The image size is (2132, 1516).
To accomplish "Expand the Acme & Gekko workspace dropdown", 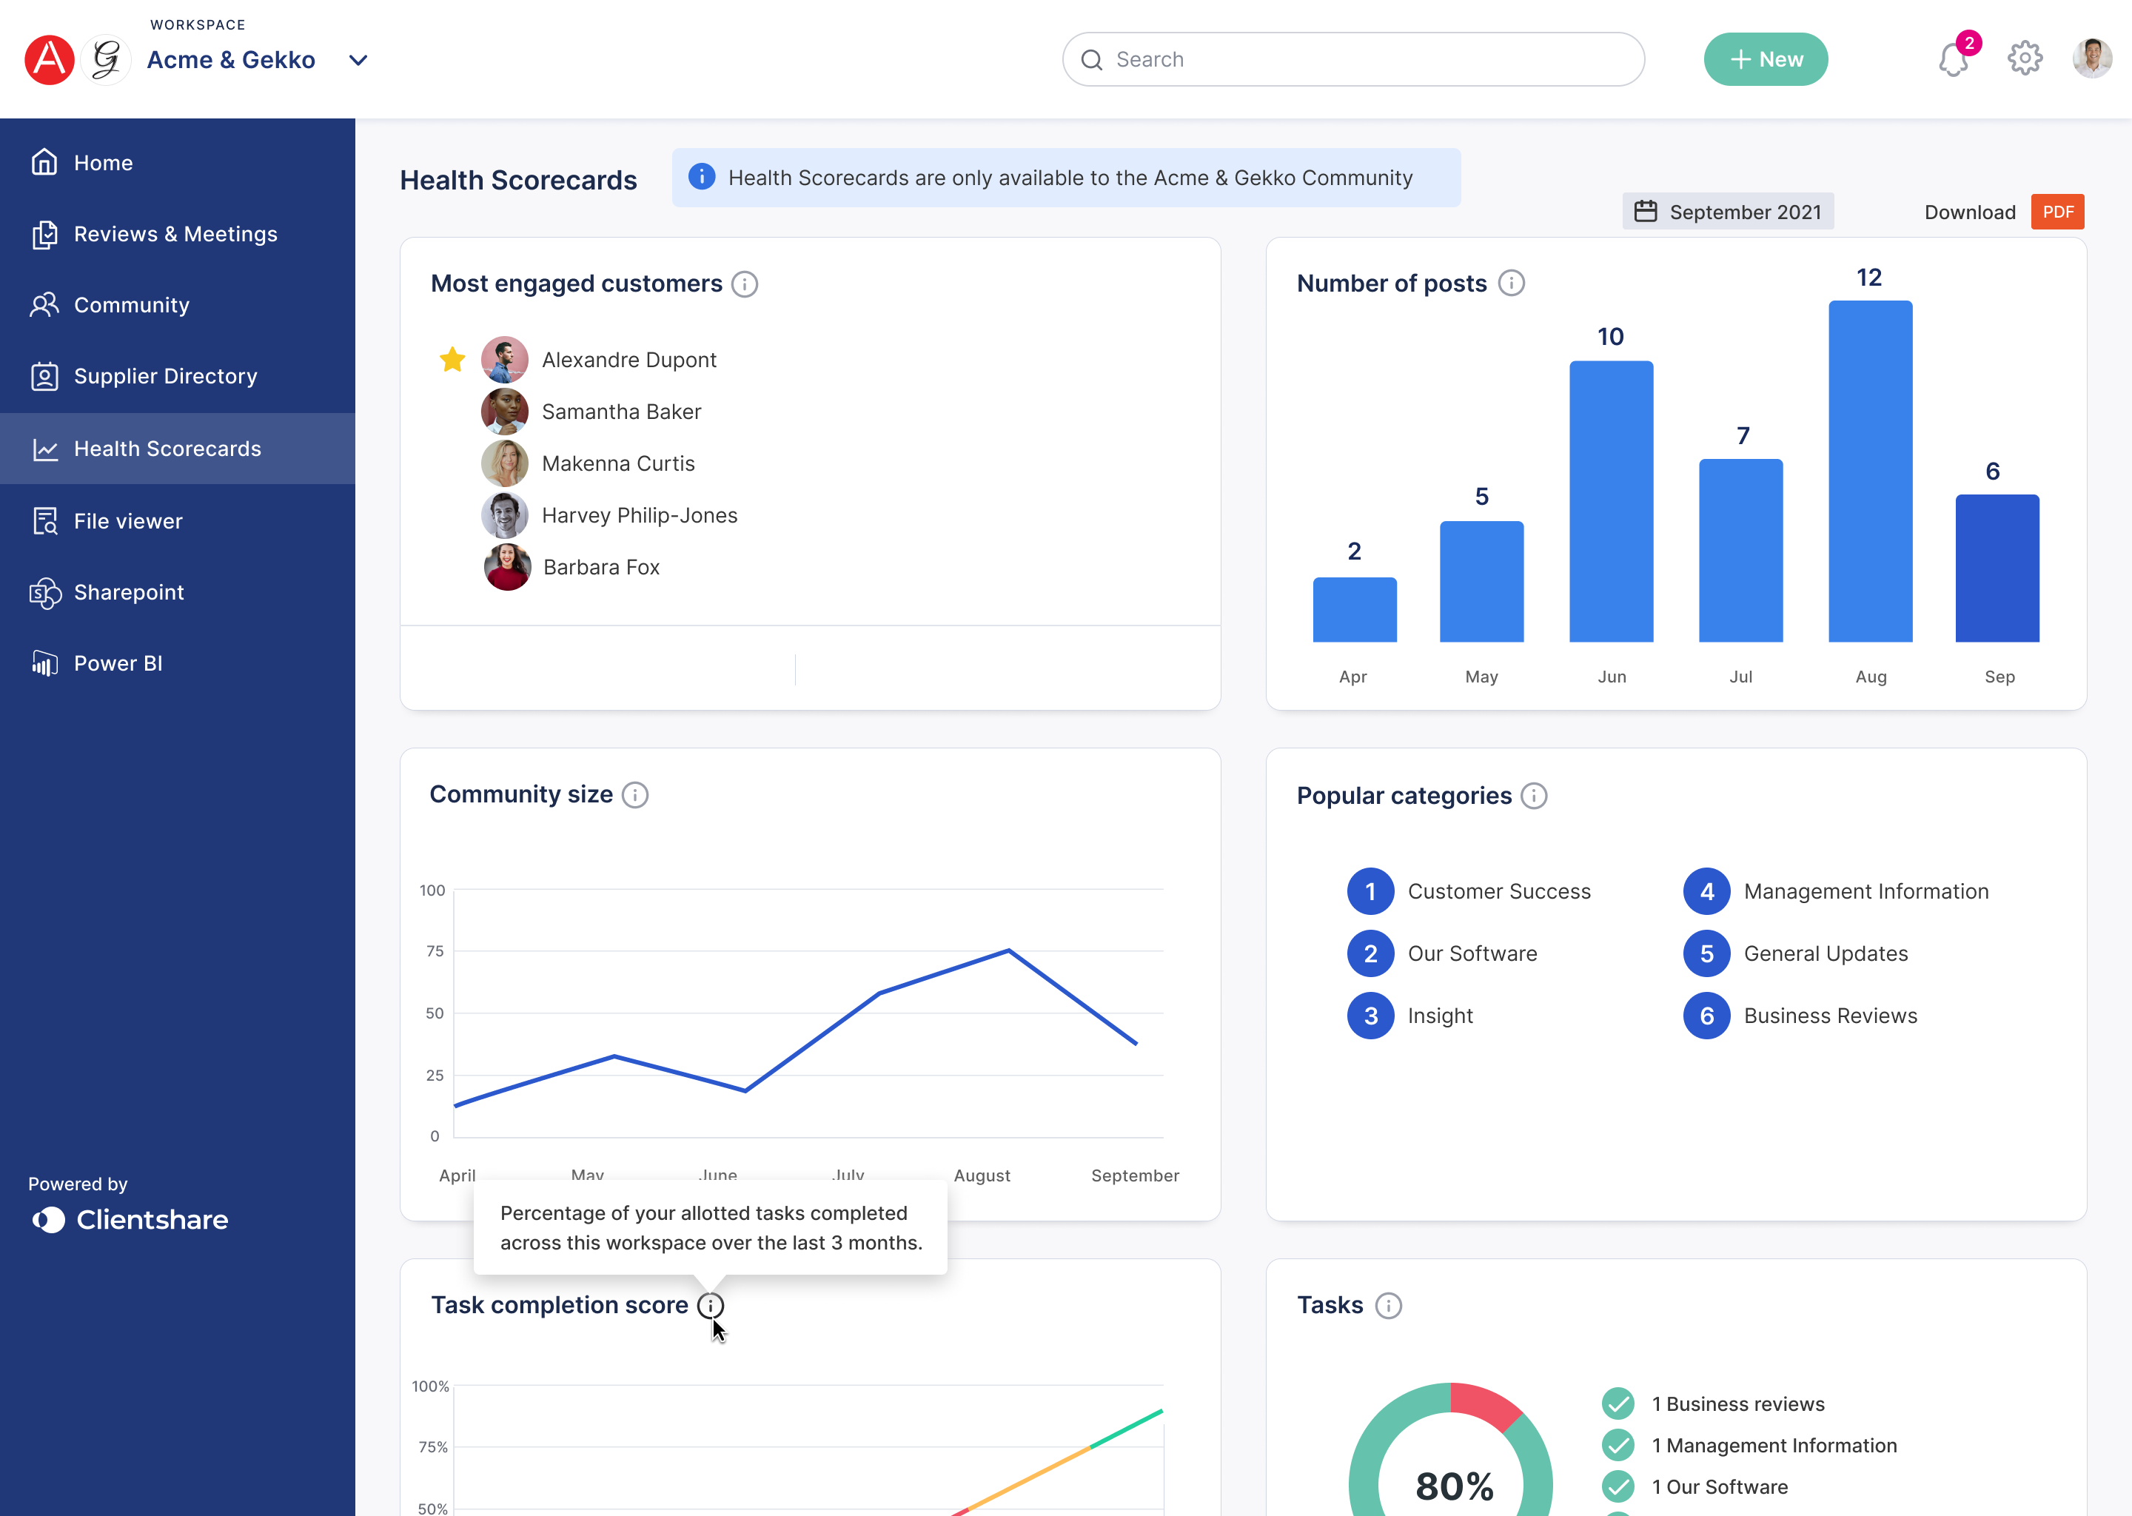I will (x=361, y=61).
